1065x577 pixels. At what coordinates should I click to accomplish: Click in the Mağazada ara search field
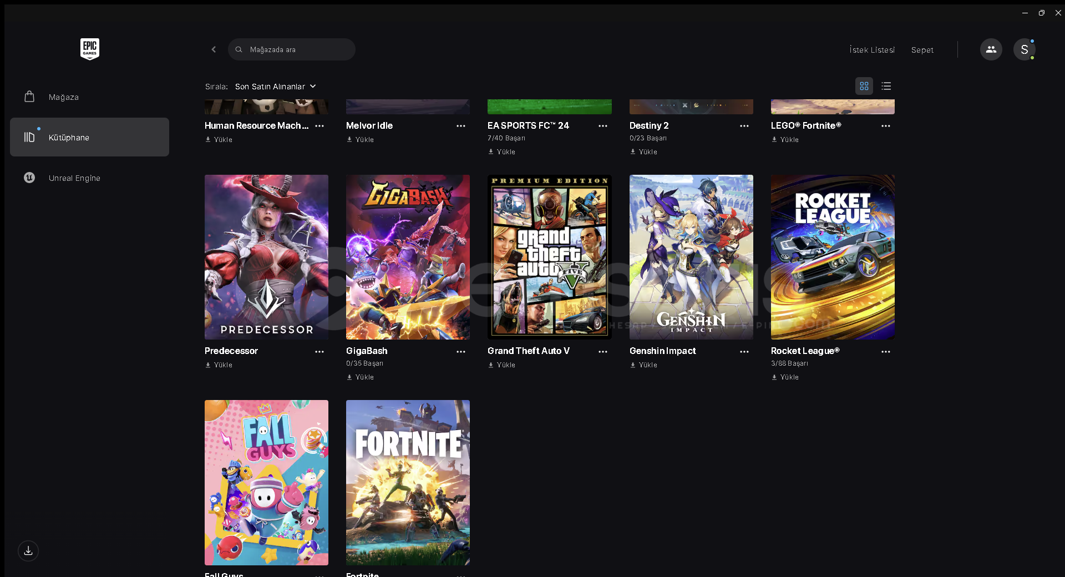coord(291,49)
